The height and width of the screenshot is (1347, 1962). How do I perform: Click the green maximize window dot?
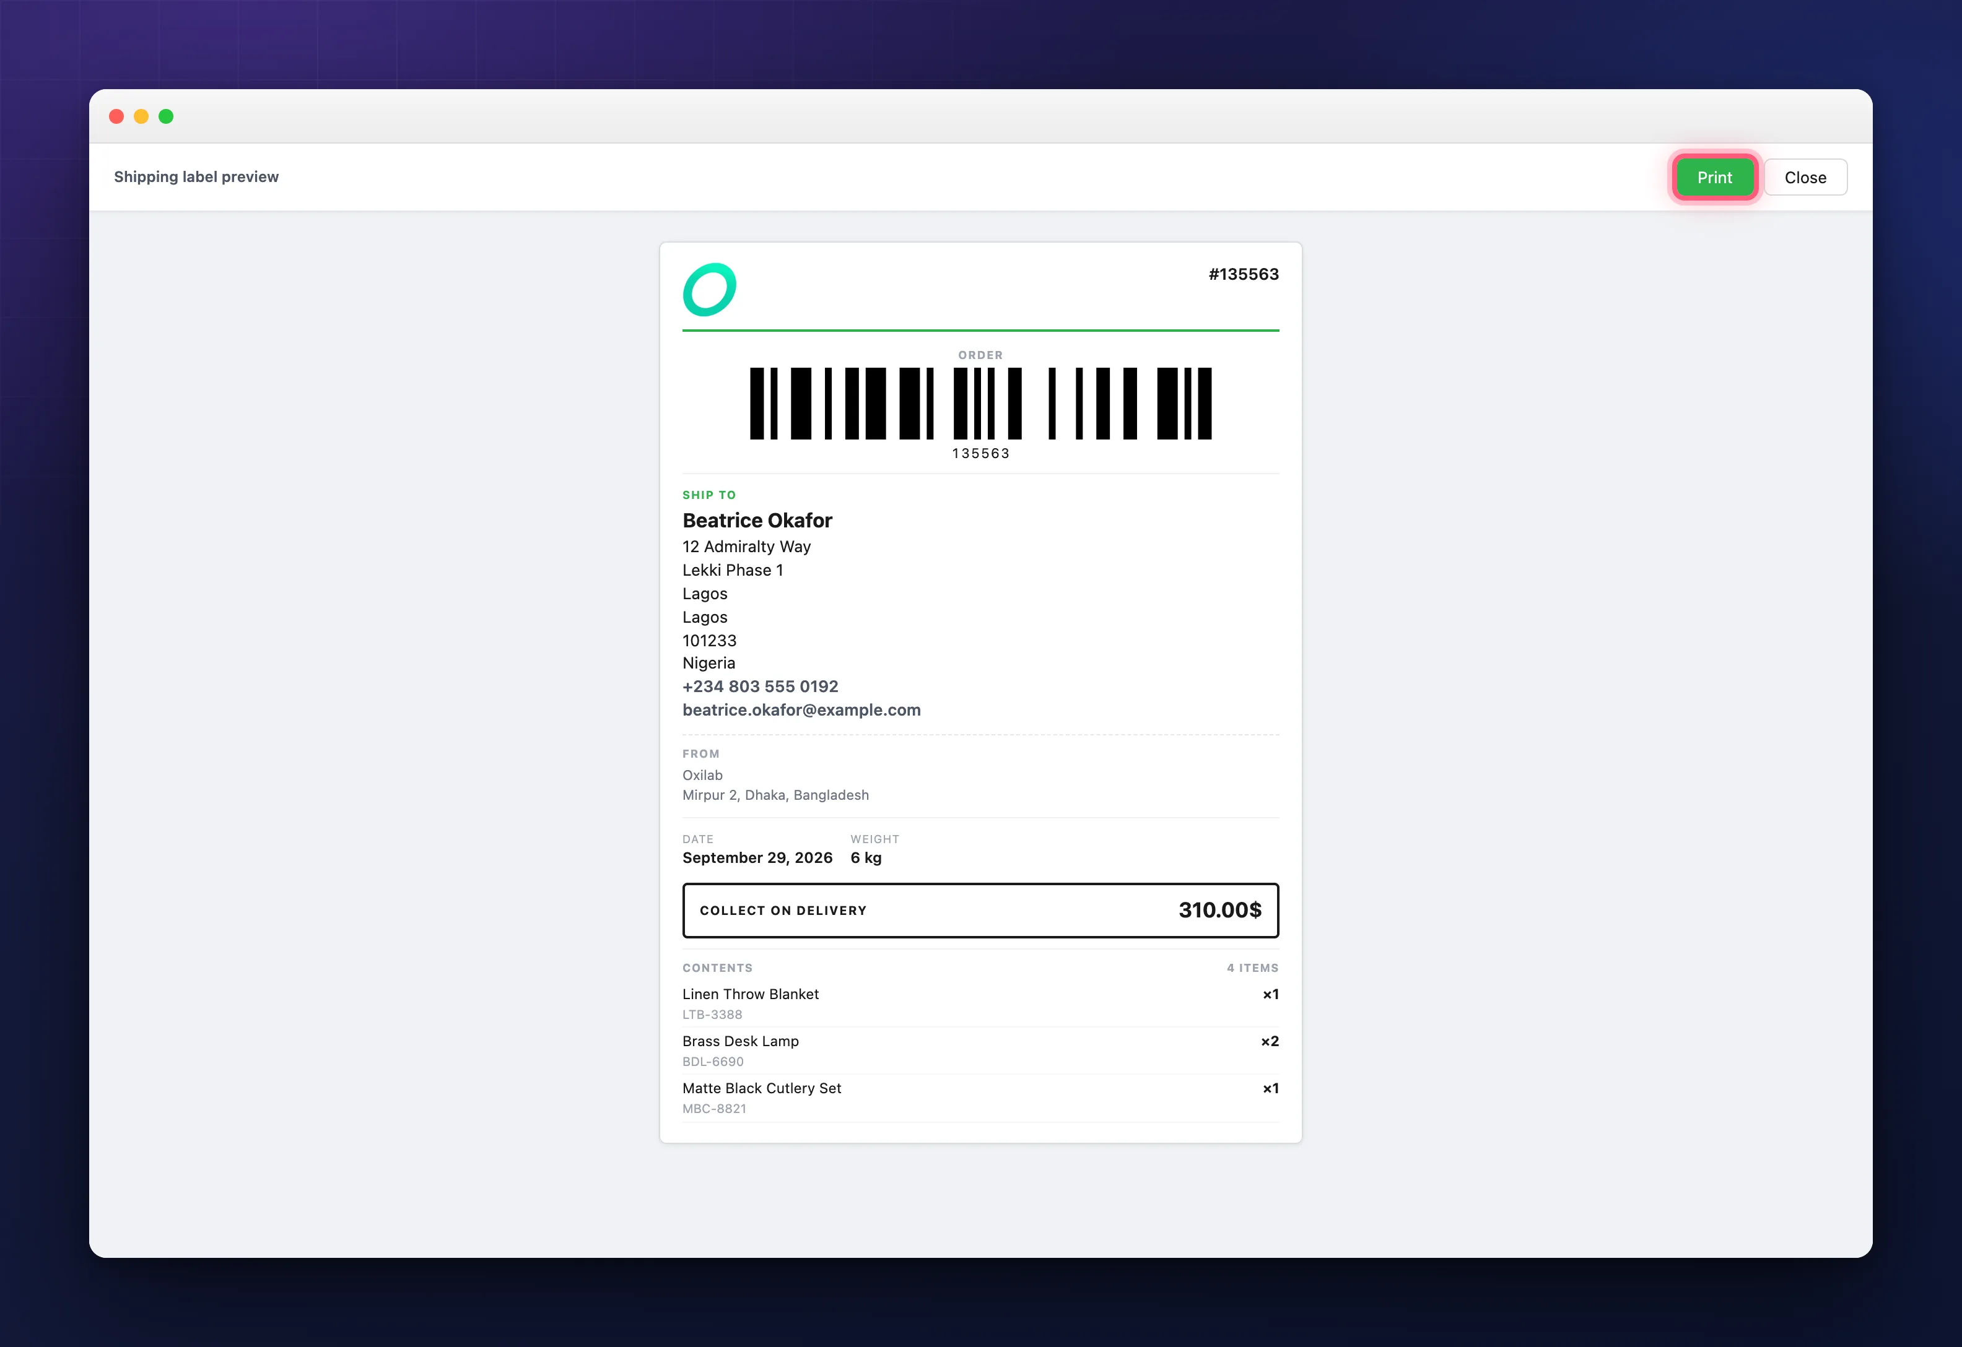click(x=167, y=116)
